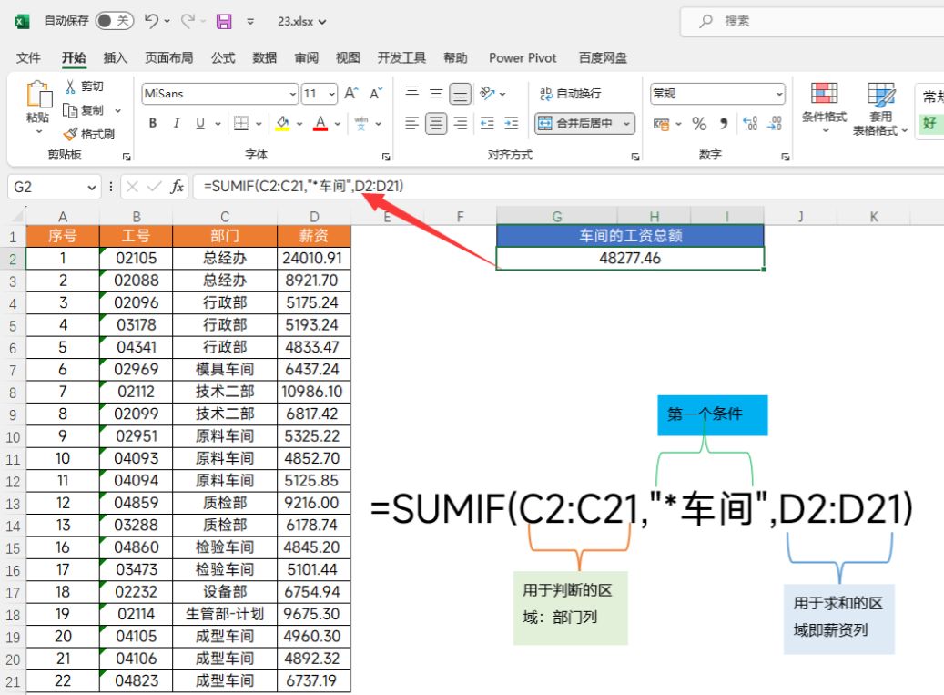The width and height of the screenshot is (944, 695).
Task: Select column D header
Action: [314, 217]
